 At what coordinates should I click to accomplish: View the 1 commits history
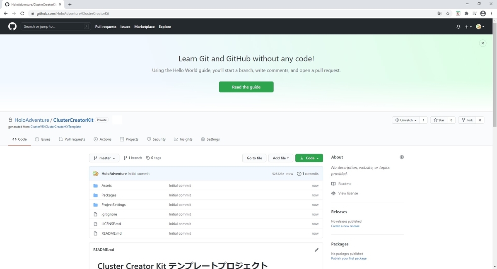308,174
